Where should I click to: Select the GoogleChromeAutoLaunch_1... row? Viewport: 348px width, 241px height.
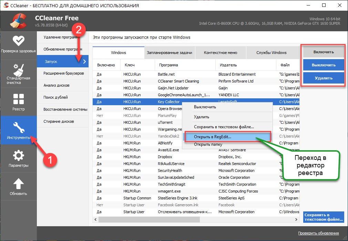point(196,95)
